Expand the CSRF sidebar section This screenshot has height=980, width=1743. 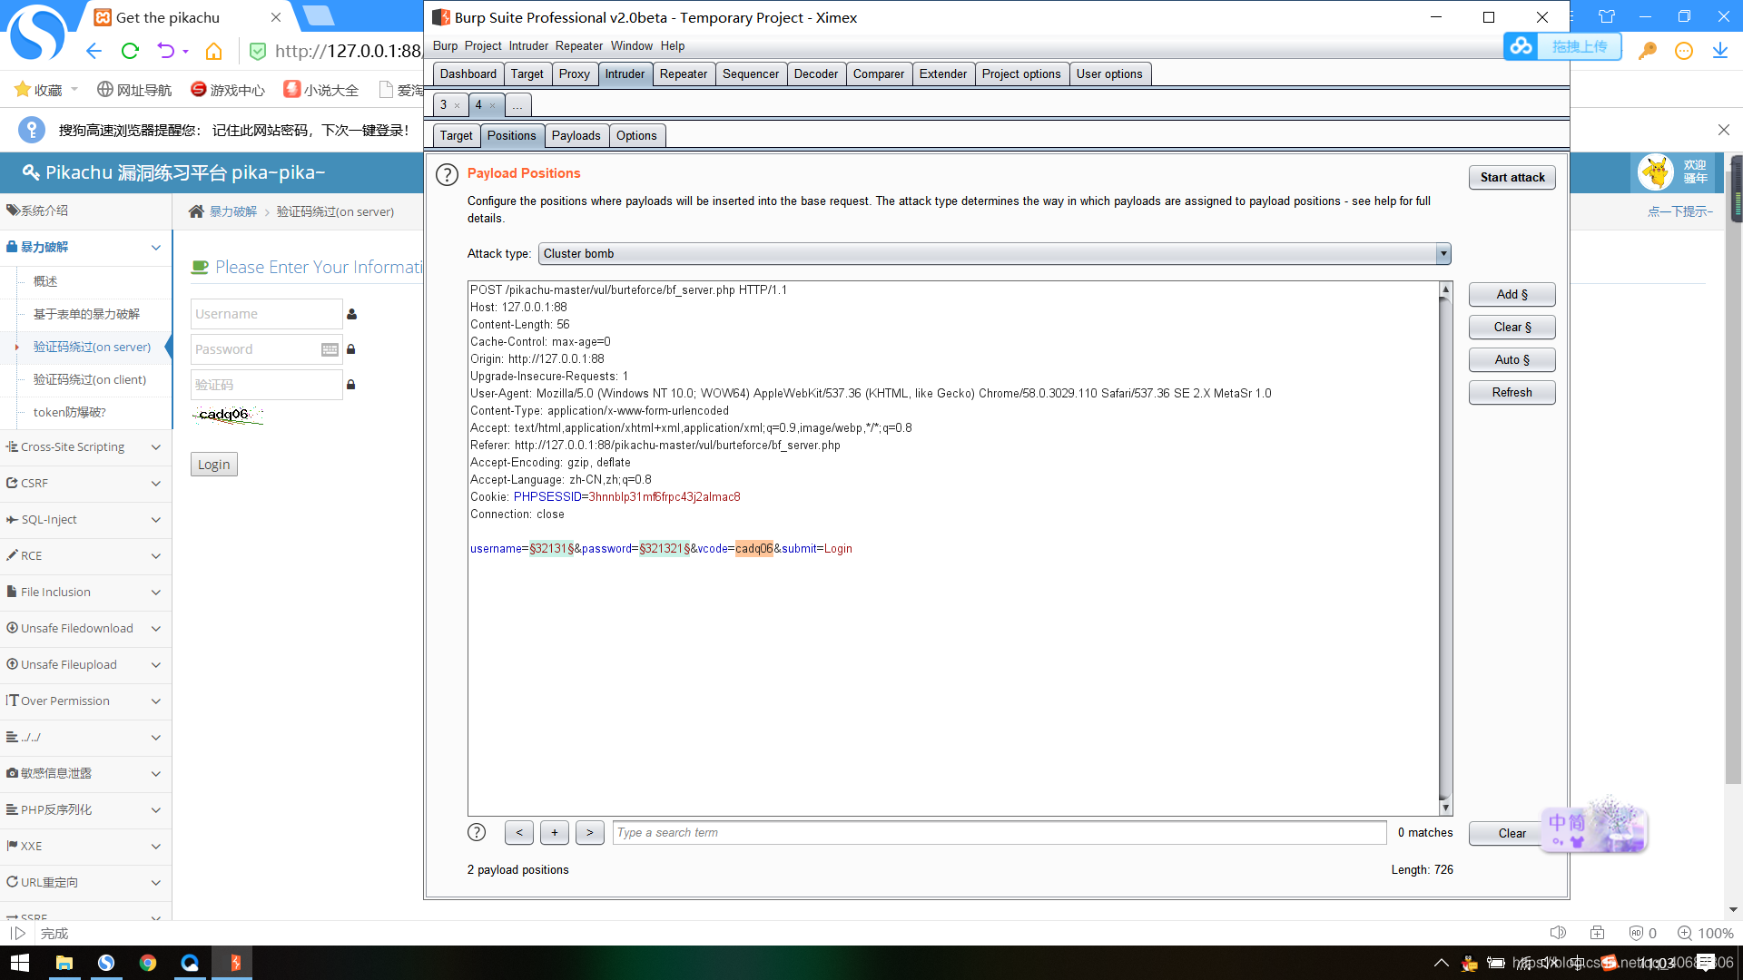point(86,484)
